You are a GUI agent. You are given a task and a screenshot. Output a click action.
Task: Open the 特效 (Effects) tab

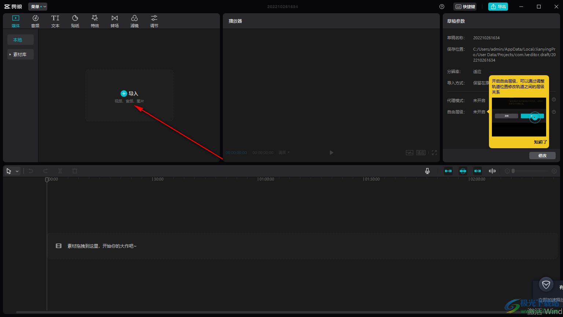(95, 21)
